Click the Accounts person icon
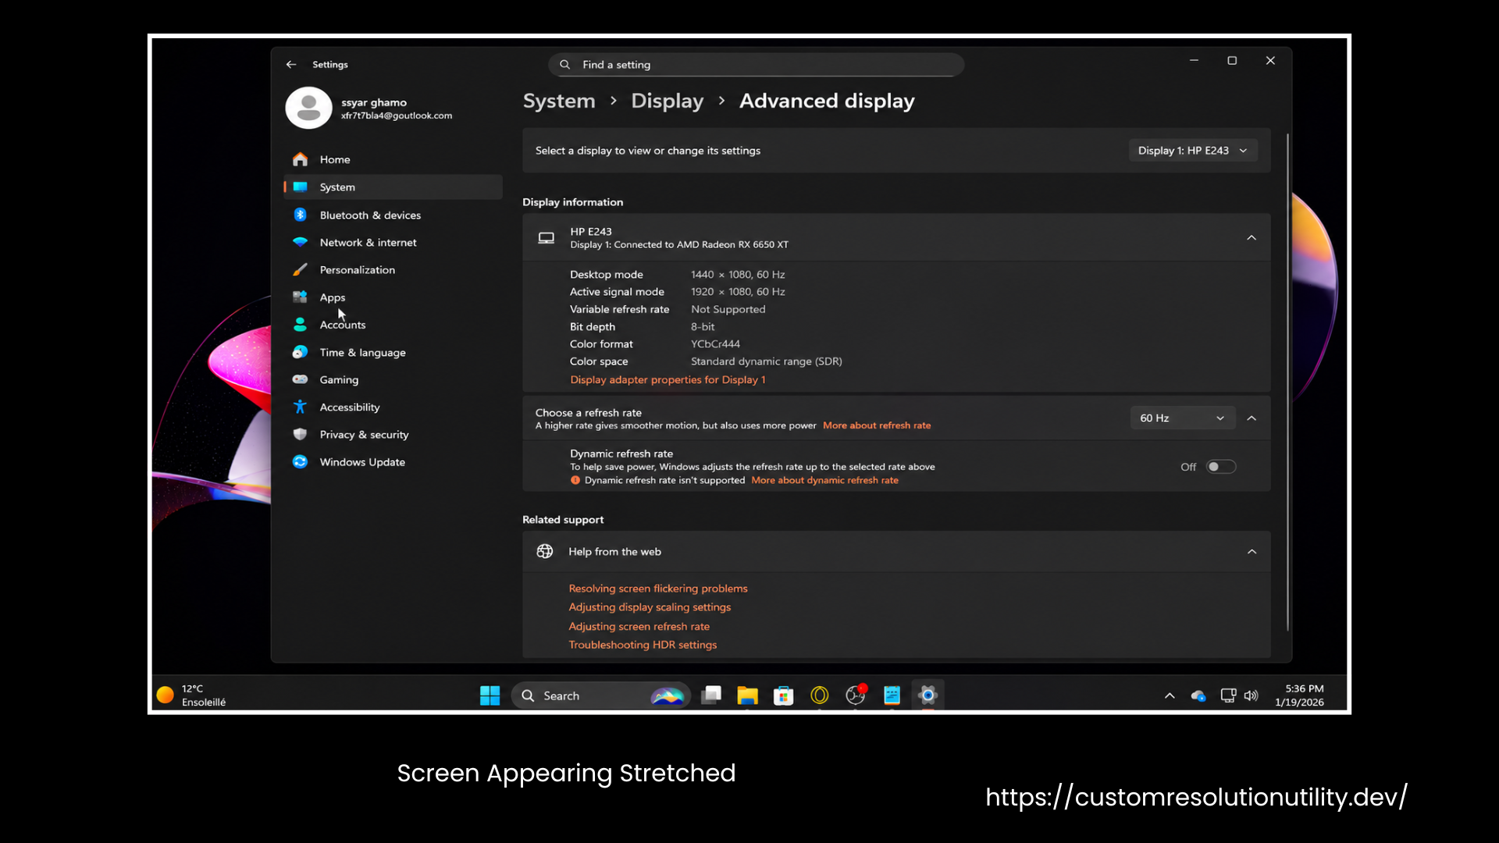 tap(300, 325)
